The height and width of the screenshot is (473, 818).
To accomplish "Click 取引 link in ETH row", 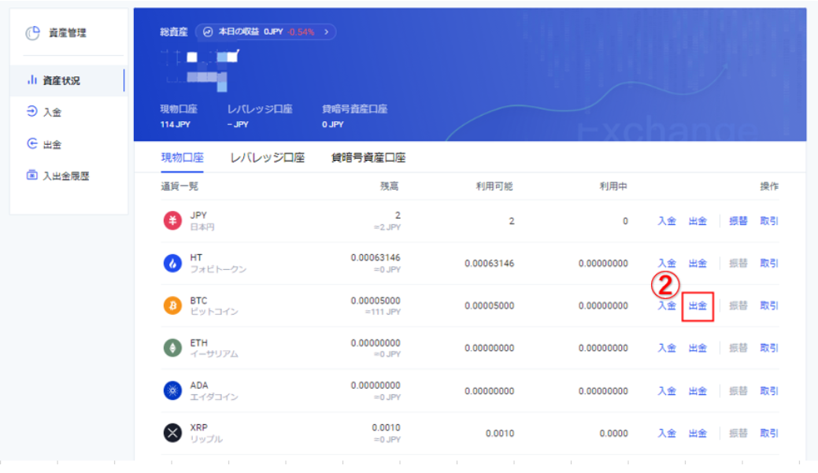I will (769, 348).
